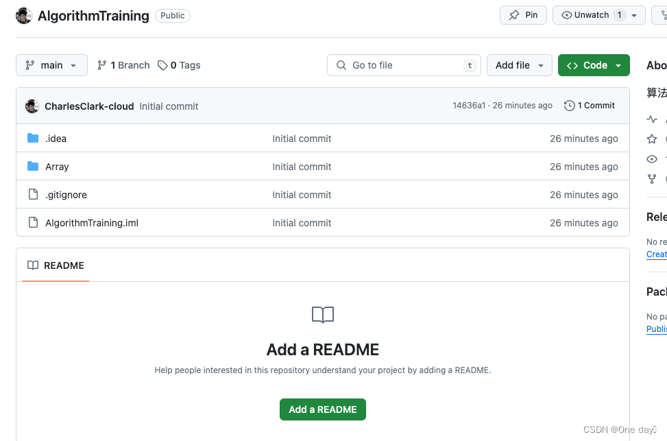Image resolution: width=667 pixels, height=441 pixels.
Task: Click the tag icon beside 0 Tags
Action: 162,65
